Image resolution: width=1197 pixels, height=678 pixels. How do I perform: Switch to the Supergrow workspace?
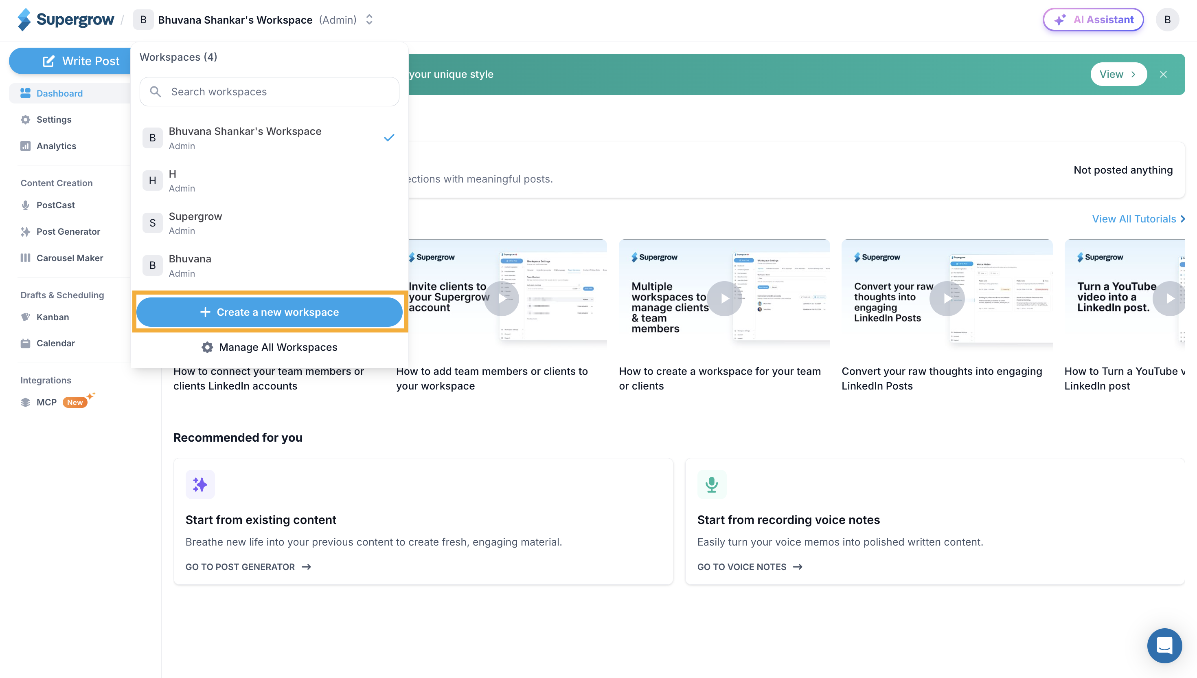coord(270,223)
